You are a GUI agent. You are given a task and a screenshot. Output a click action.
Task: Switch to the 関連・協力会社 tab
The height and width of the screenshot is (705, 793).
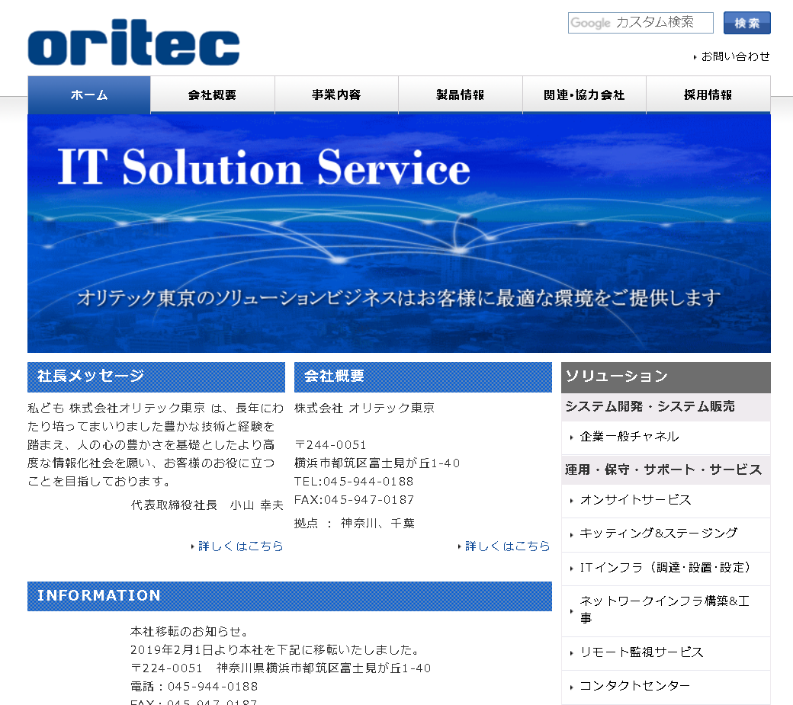click(x=584, y=95)
